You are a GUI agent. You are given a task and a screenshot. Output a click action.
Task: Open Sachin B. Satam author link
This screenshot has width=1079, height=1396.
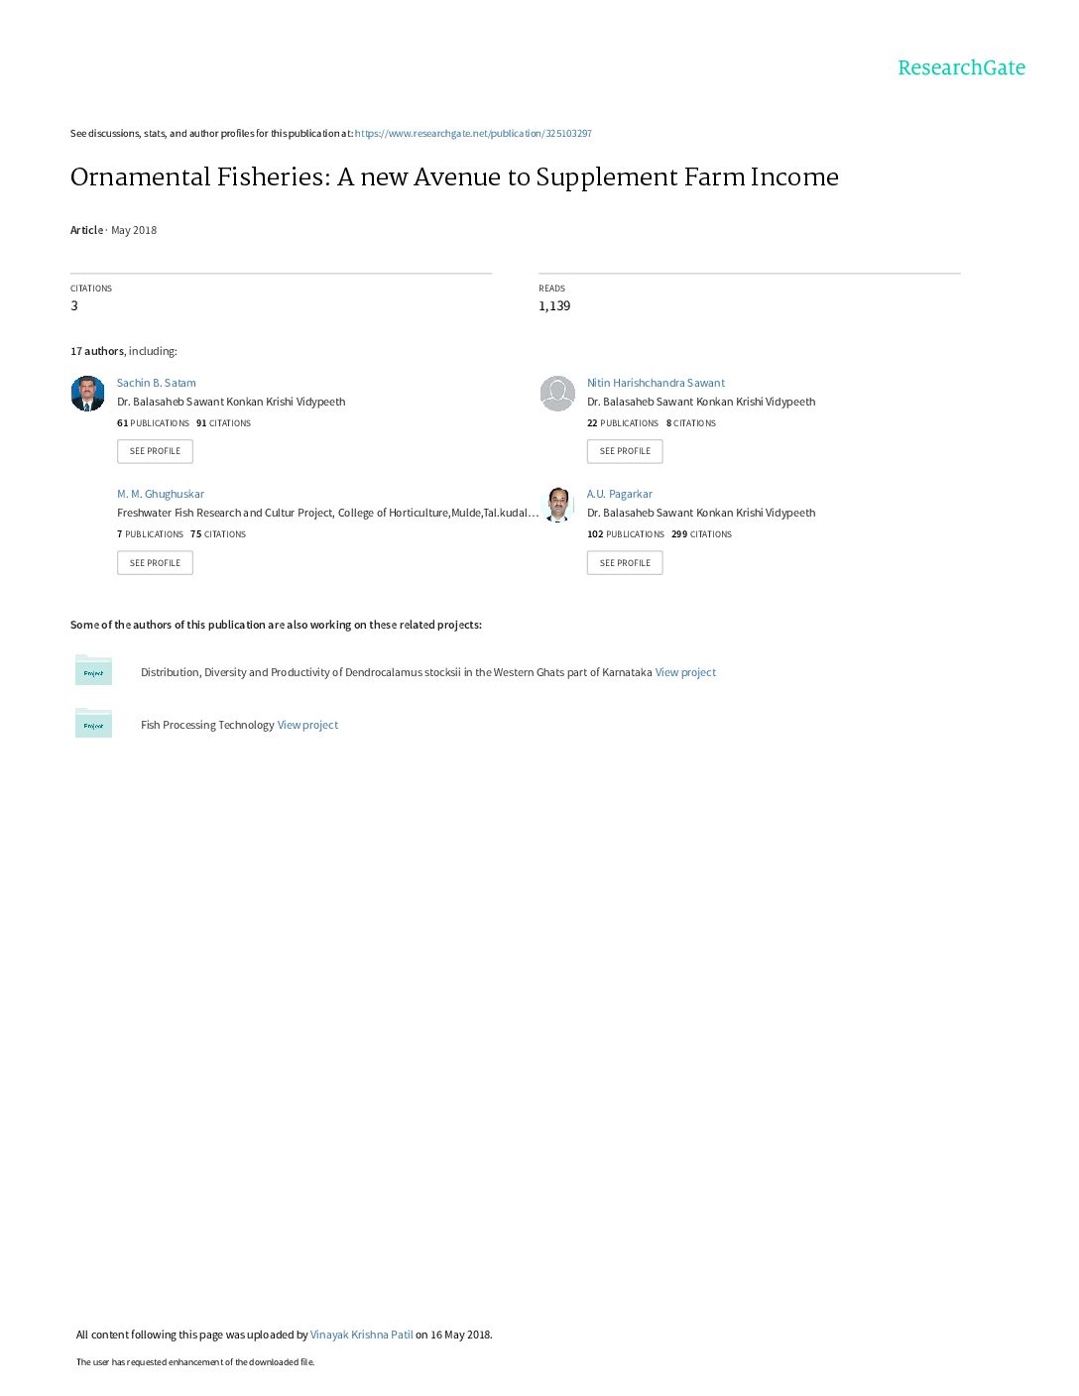(x=156, y=383)
